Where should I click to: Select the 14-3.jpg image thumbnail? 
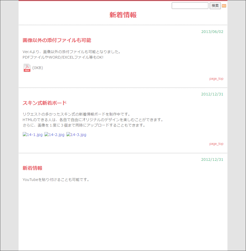click(76, 135)
